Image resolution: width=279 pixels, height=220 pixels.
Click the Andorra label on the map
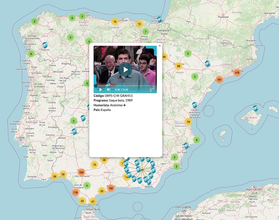[226, 43]
